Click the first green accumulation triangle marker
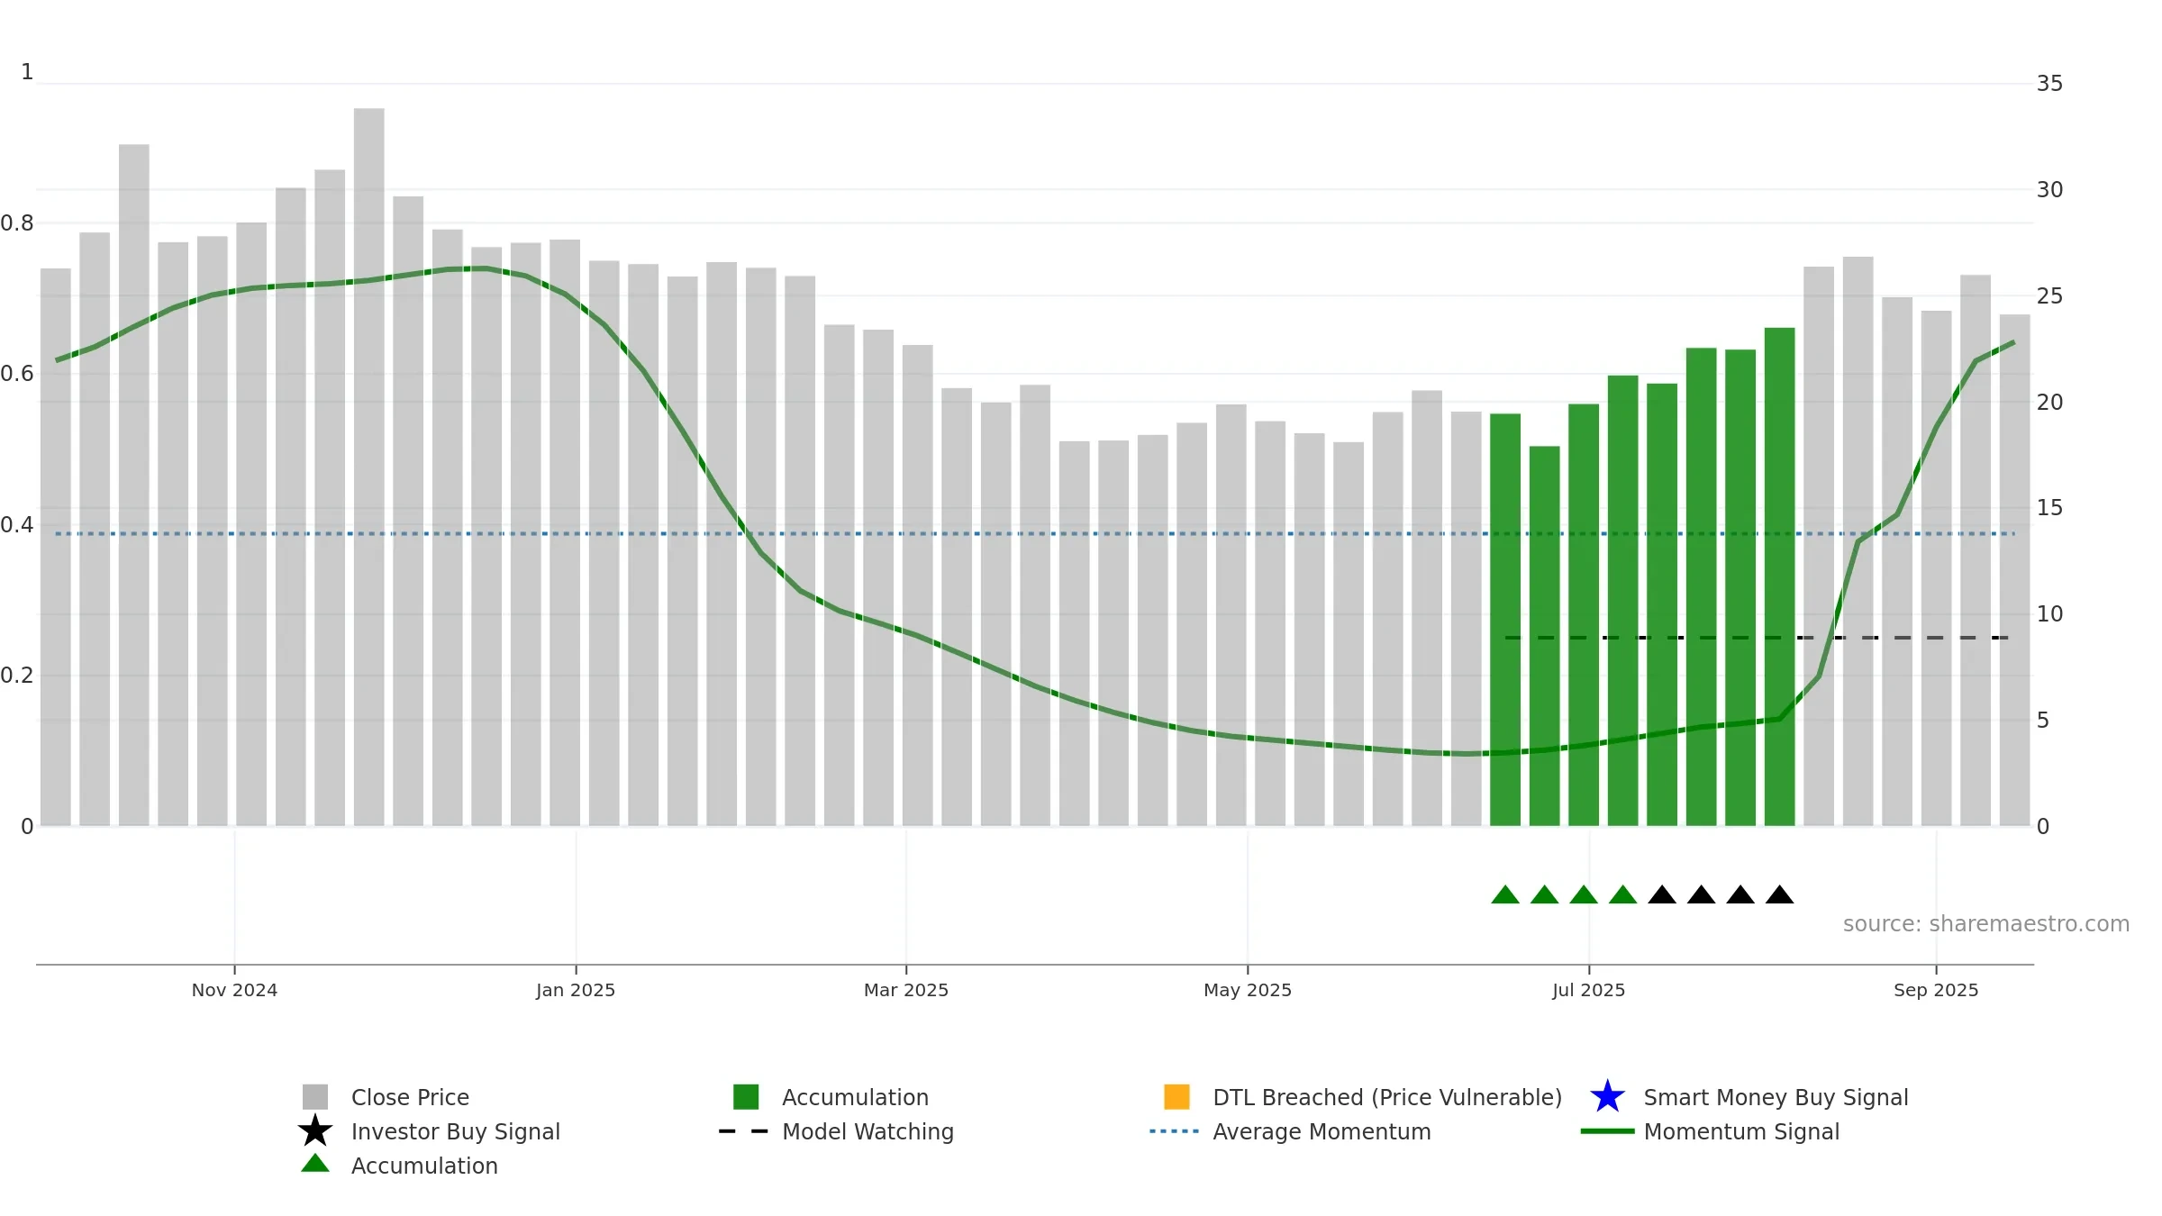The width and height of the screenshot is (2162, 1216). coord(1505,895)
